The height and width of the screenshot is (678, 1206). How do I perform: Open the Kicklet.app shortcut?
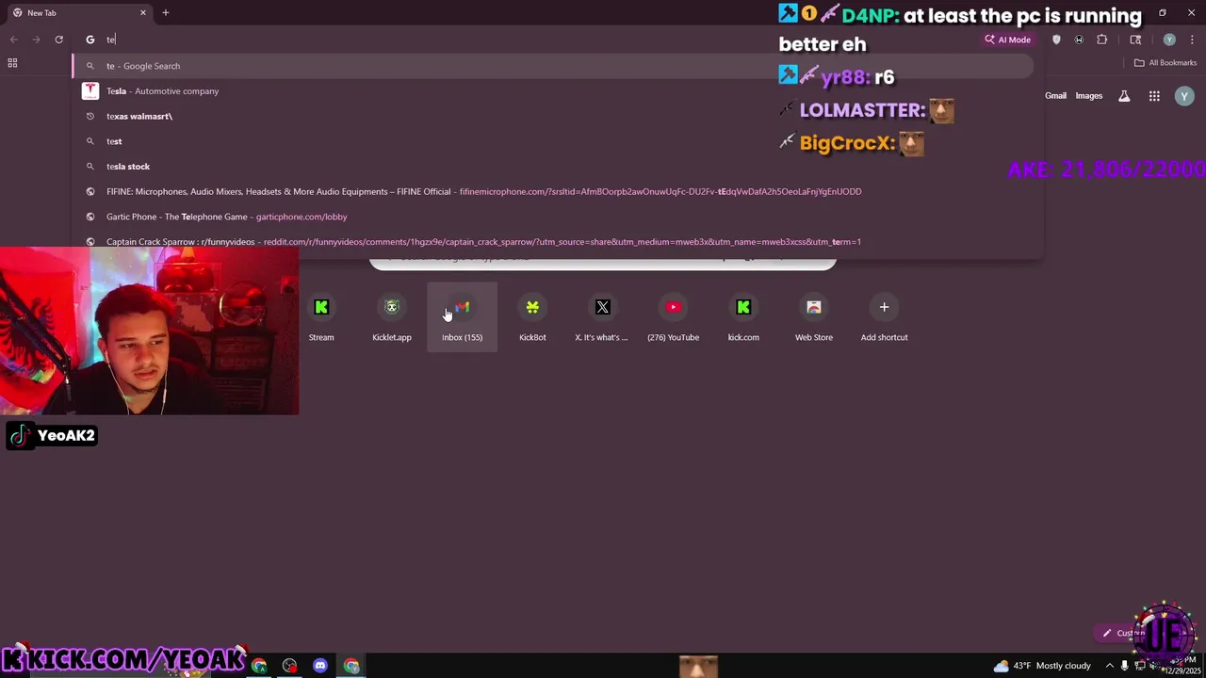392,317
